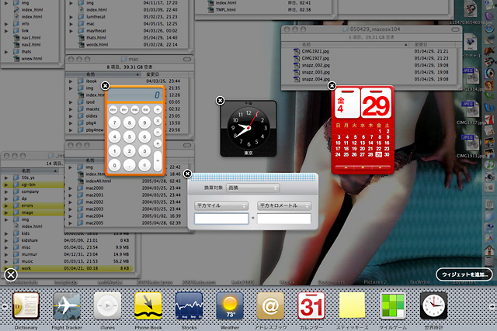Add the Stickies yellow note widget

(352, 305)
